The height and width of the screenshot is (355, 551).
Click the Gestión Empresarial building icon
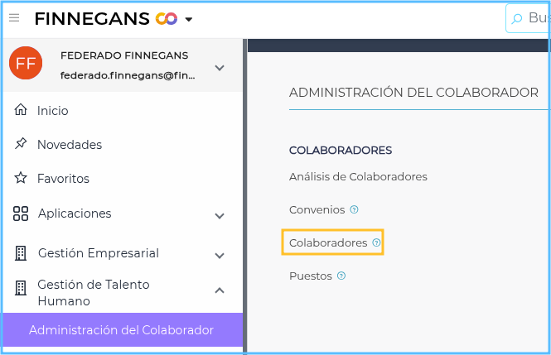(x=21, y=253)
